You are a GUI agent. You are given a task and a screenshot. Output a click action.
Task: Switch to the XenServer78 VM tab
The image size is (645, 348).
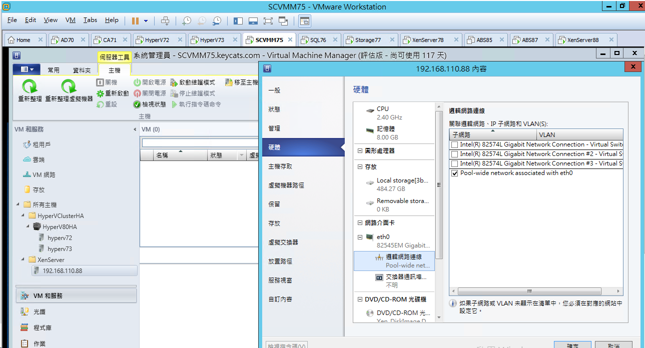(x=431, y=40)
